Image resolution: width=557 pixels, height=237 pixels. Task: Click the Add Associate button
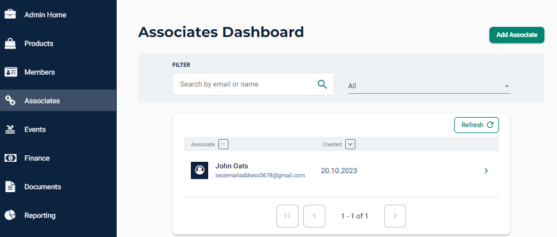click(x=517, y=35)
